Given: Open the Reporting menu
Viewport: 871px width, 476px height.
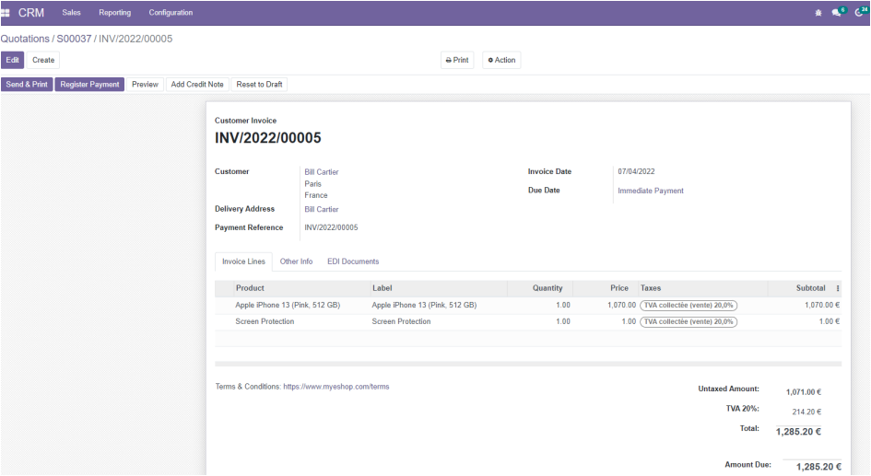Looking at the screenshot, I should (114, 13).
